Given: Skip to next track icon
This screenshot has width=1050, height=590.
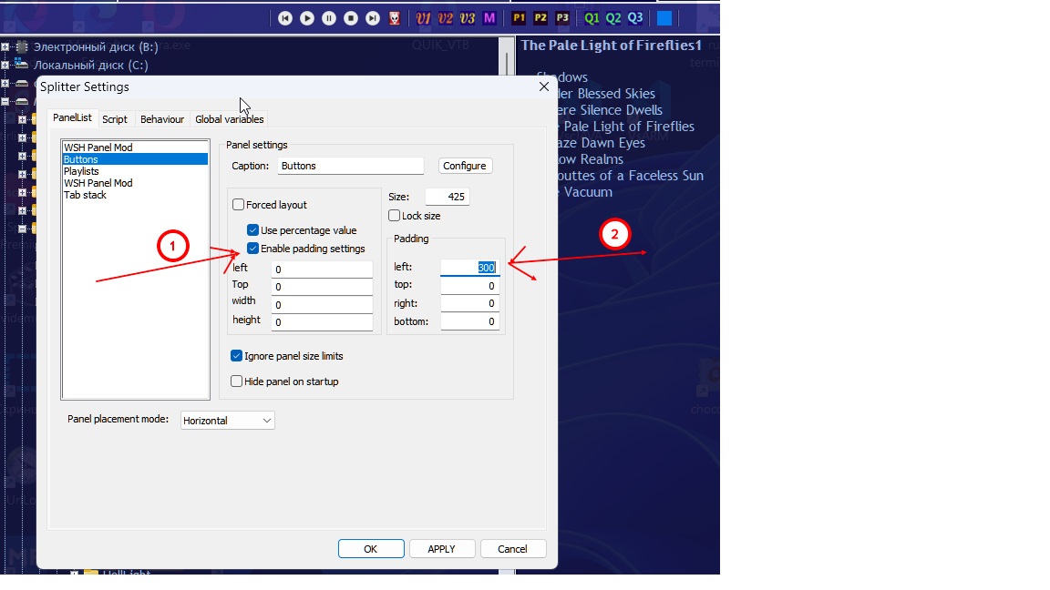Looking at the screenshot, I should click(373, 18).
